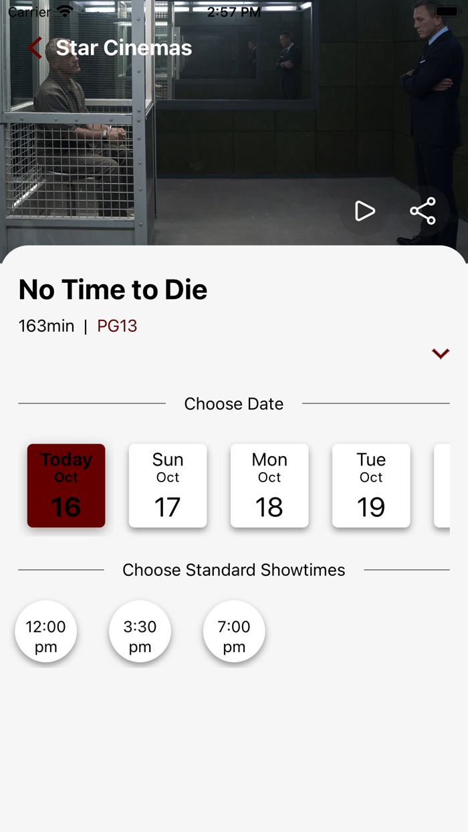Play the No Time to Die trailer
The width and height of the screenshot is (468, 832).
[364, 211]
